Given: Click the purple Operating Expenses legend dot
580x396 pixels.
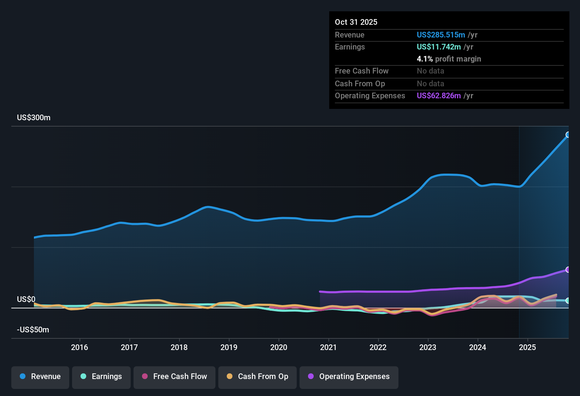Looking at the screenshot, I should coord(311,376).
